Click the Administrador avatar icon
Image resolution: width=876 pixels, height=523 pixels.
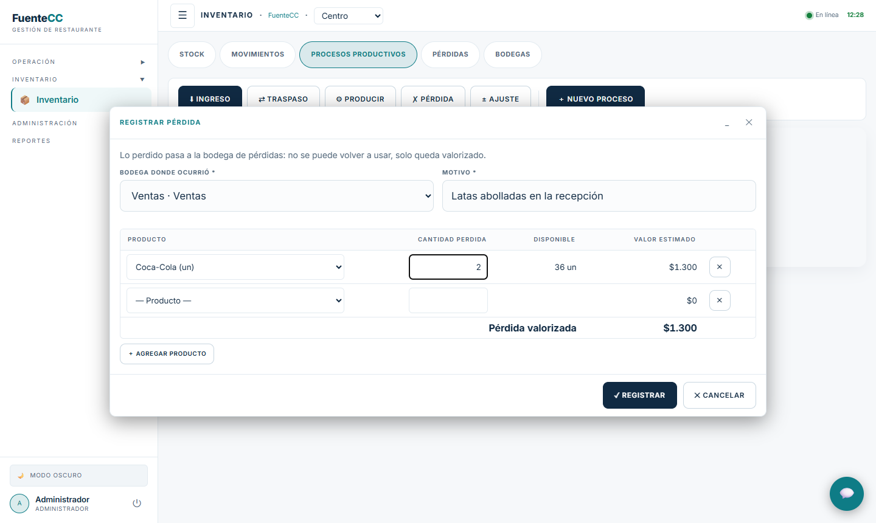pos(19,504)
